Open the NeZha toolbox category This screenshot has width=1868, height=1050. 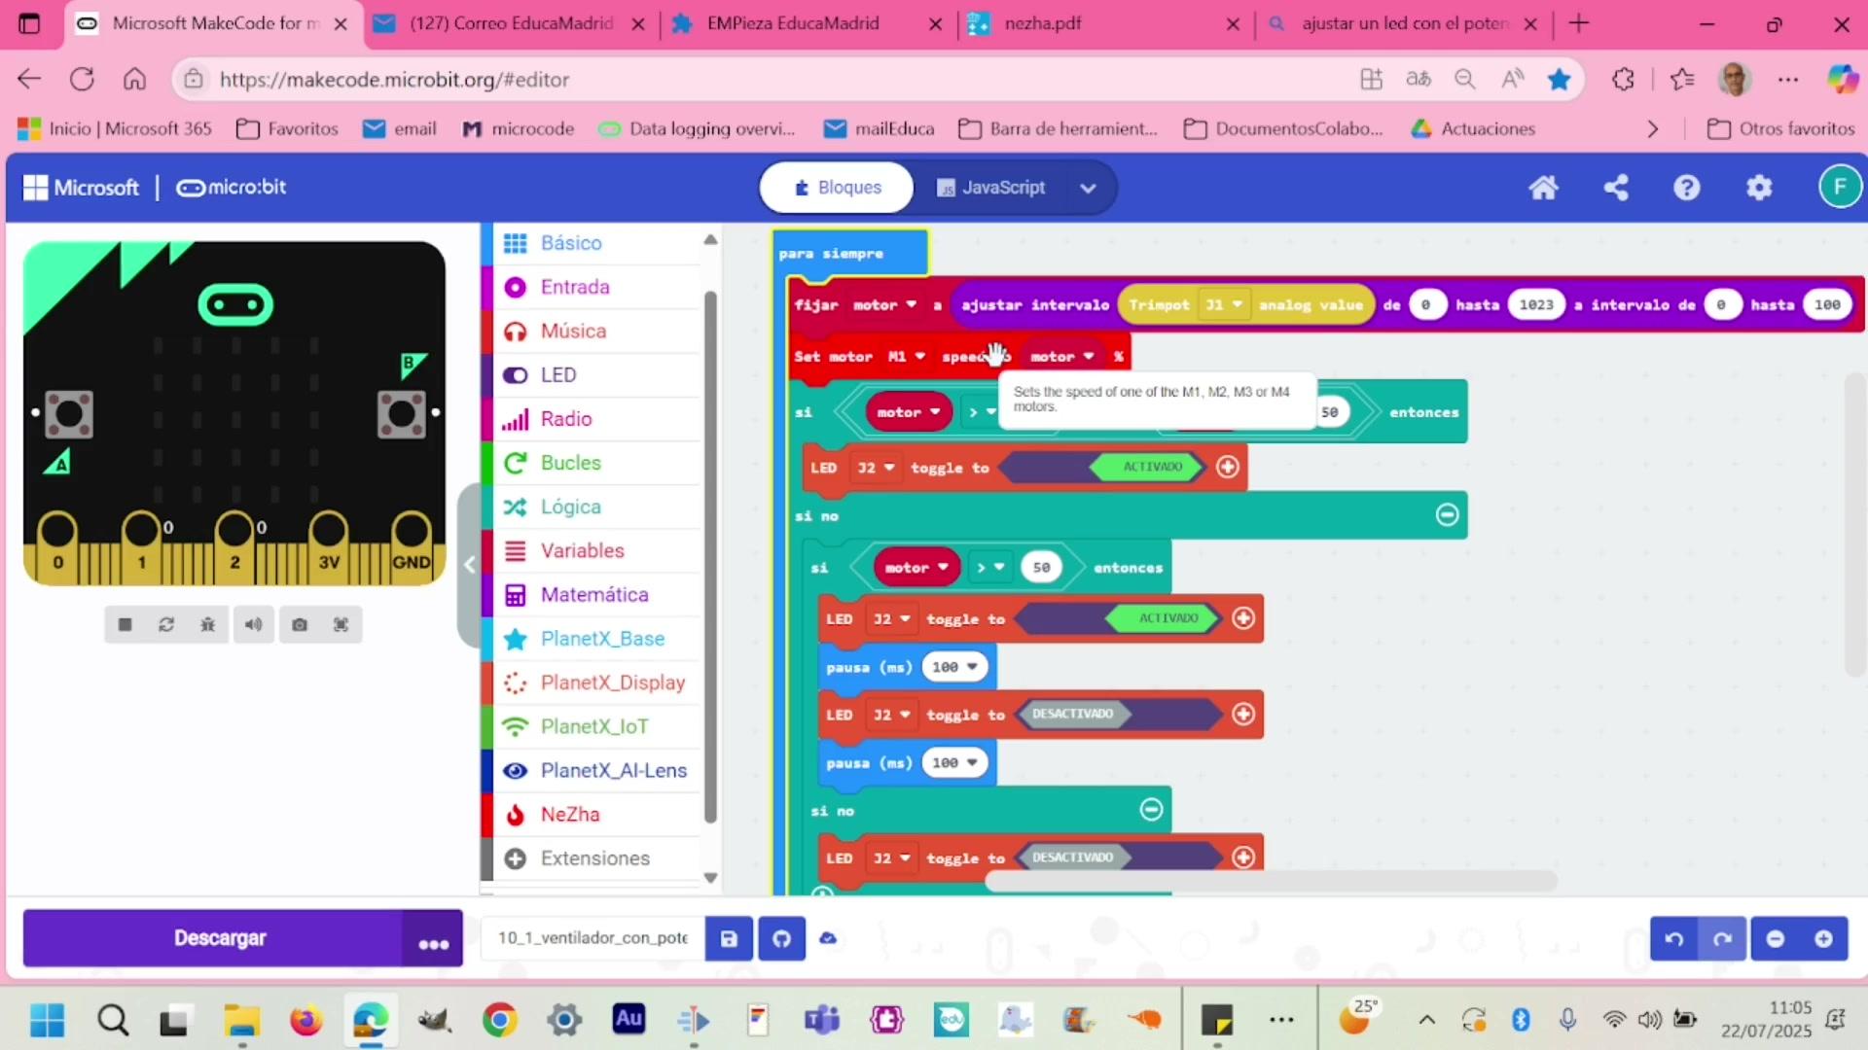point(570,815)
